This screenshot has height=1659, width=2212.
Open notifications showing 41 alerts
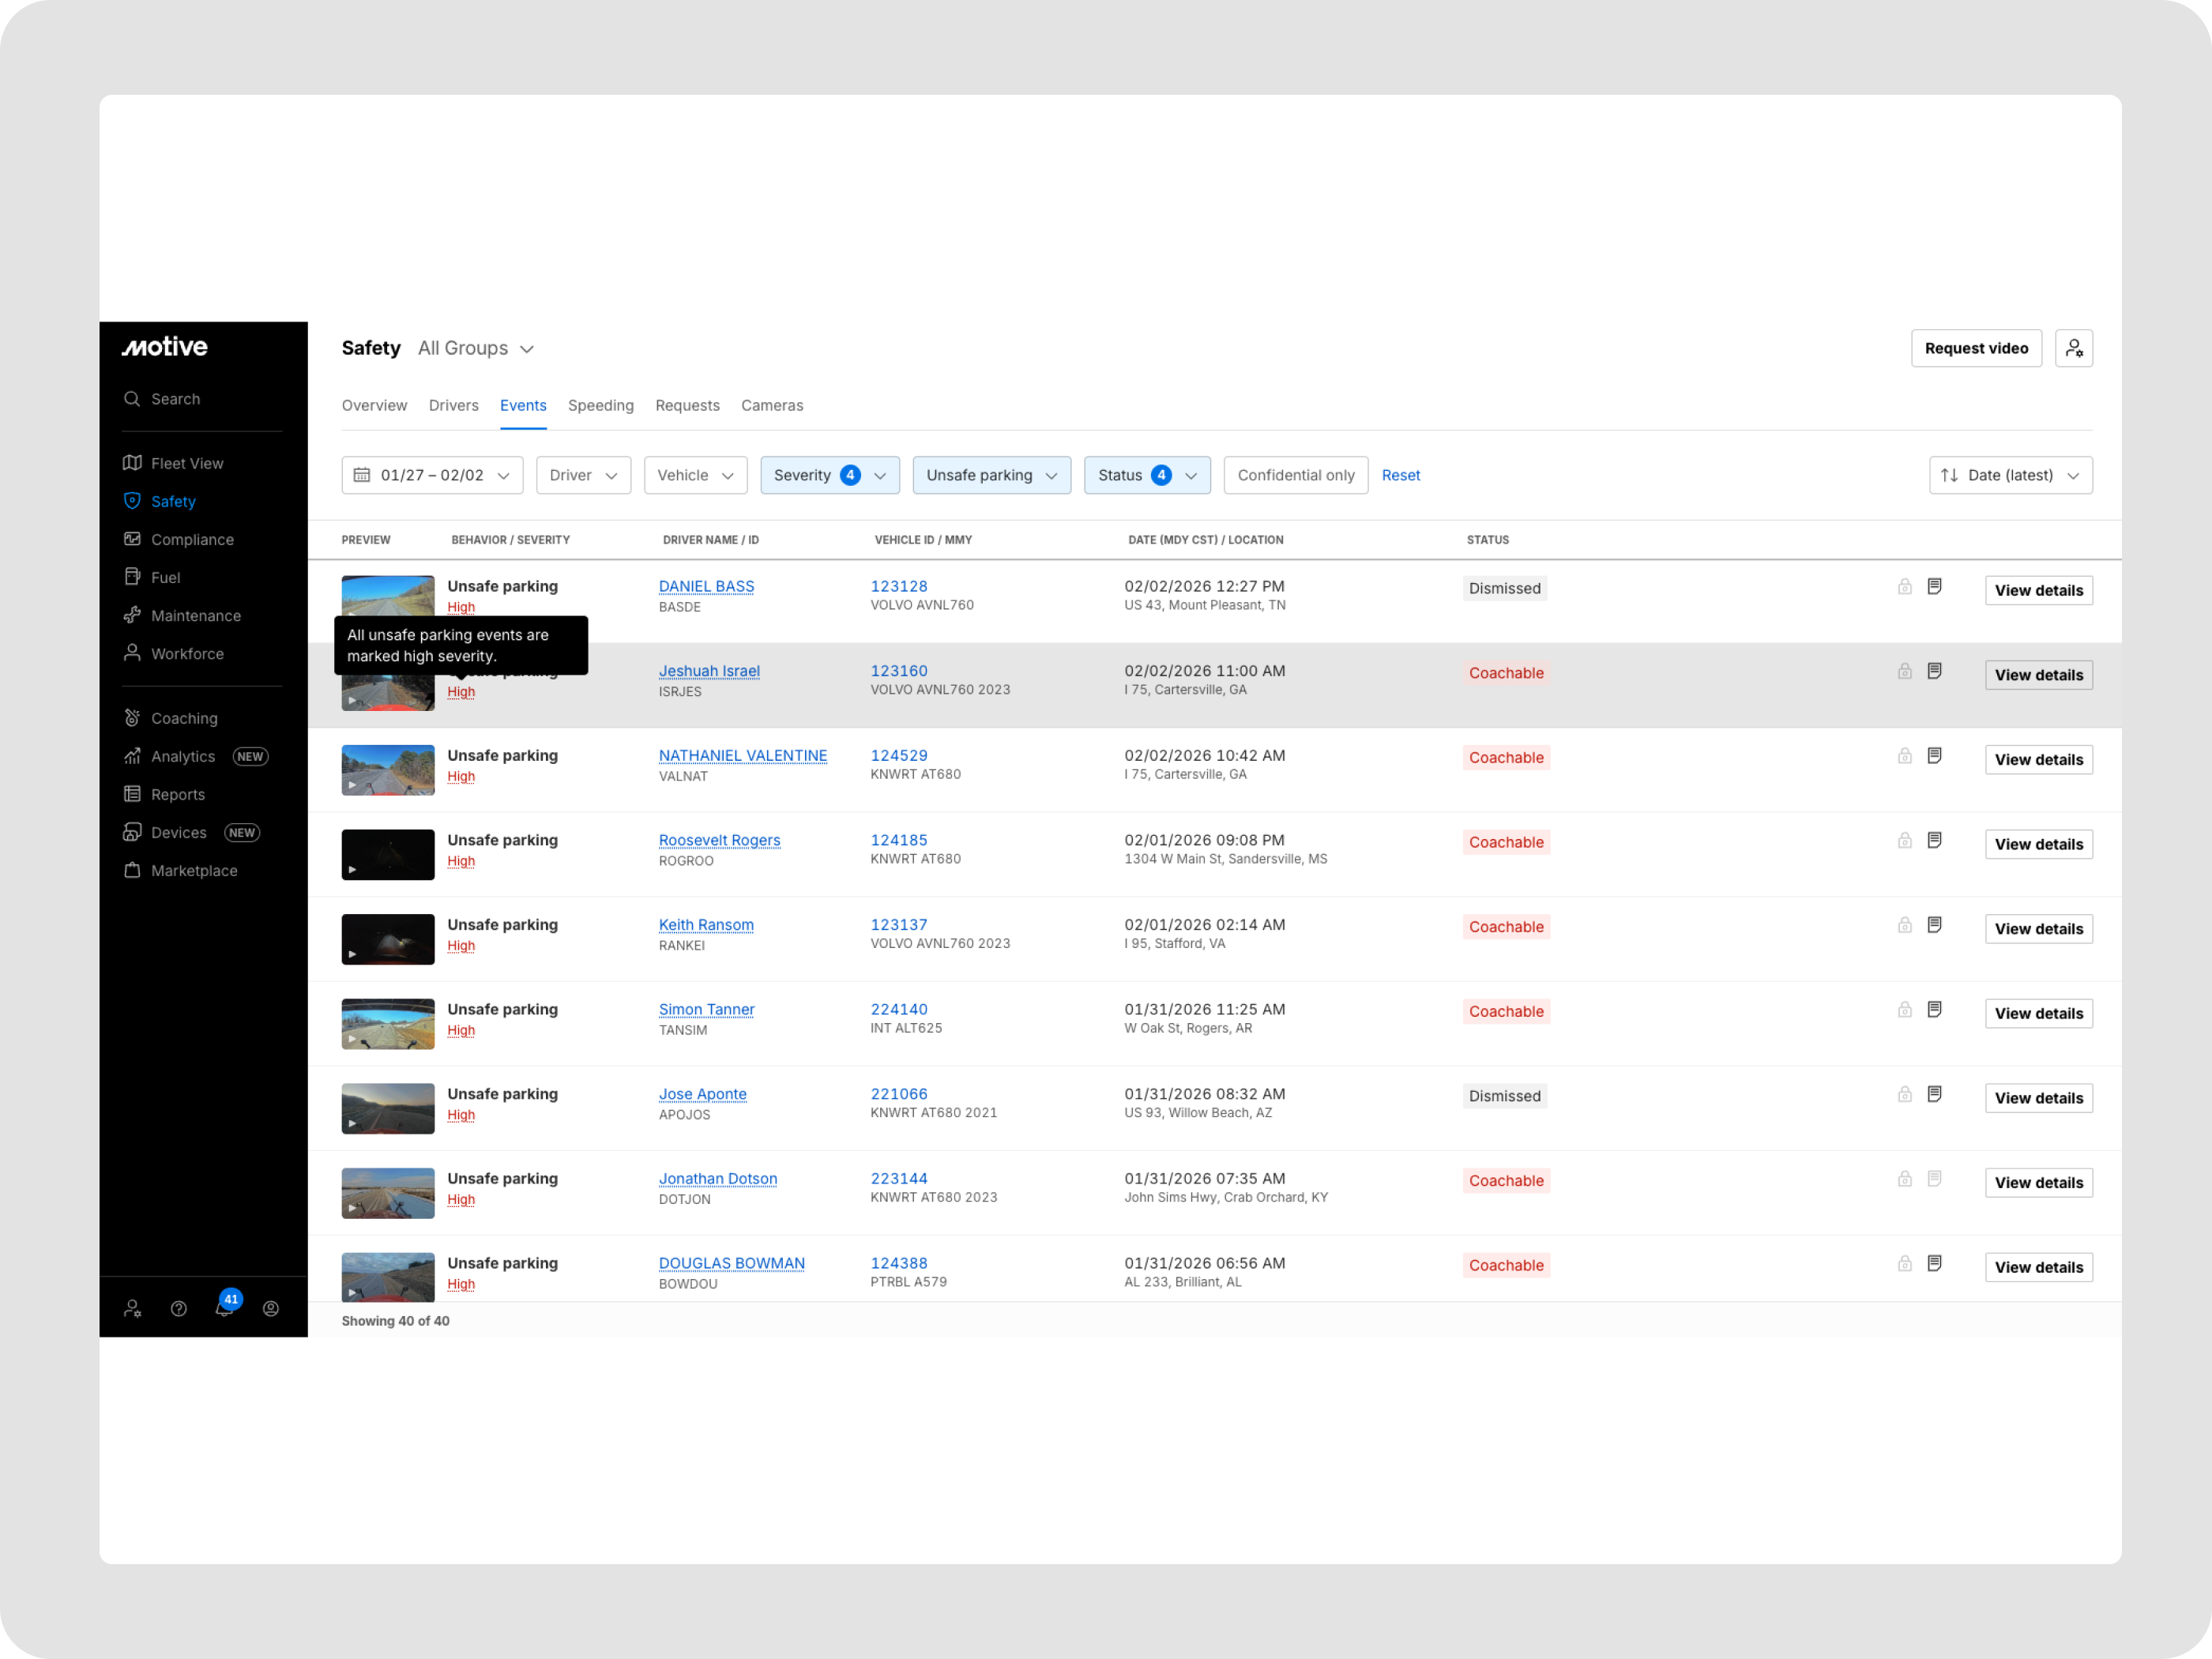(225, 1307)
